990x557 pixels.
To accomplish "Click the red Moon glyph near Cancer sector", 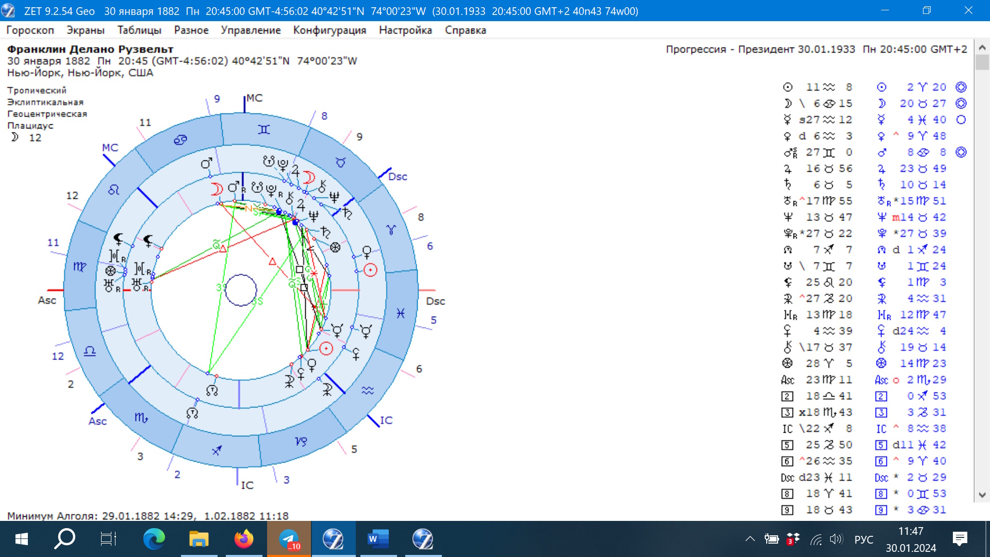I will pyautogui.click(x=217, y=189).
